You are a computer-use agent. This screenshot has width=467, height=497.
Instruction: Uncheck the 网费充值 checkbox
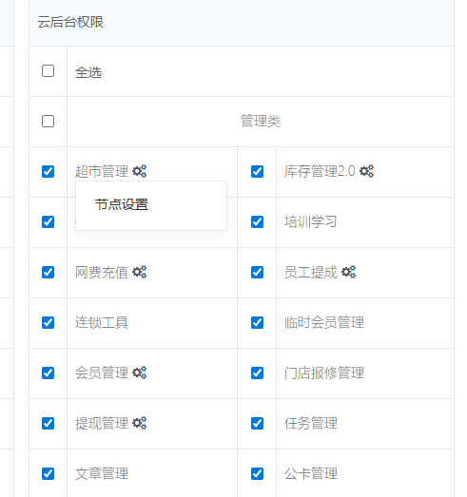pos(48,273)
